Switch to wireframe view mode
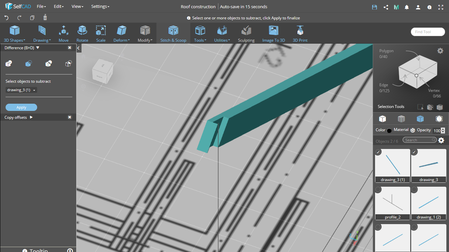This screenshot has width=449, height=252. point(401,119)
